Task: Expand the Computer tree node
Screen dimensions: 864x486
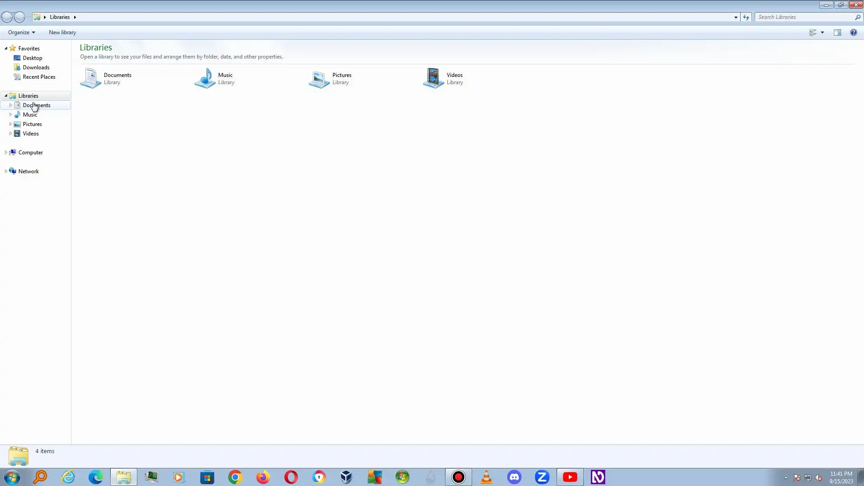Action: (6, 153)
